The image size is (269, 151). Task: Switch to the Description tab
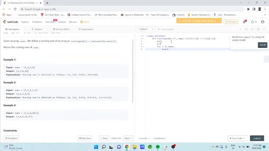point(12,29)
